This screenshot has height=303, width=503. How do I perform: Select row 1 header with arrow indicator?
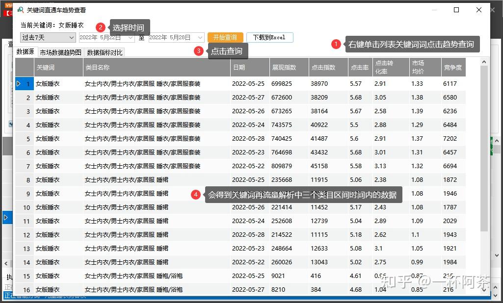25,84
